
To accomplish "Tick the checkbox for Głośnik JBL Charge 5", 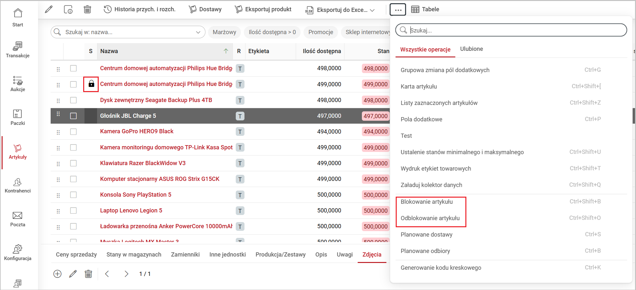I will tap(74, 116).
